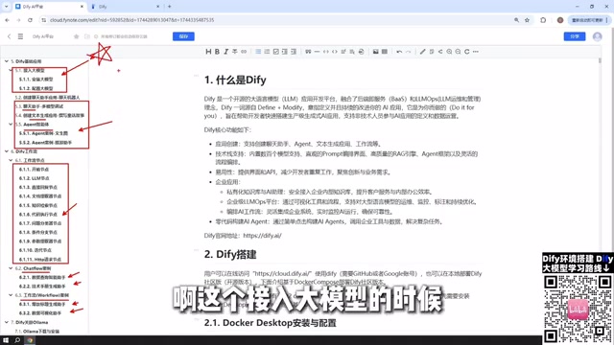Open outline item 7.1 Ollama download
The width and height of the screenshot is (614, 345).
(x=37, y=332)
